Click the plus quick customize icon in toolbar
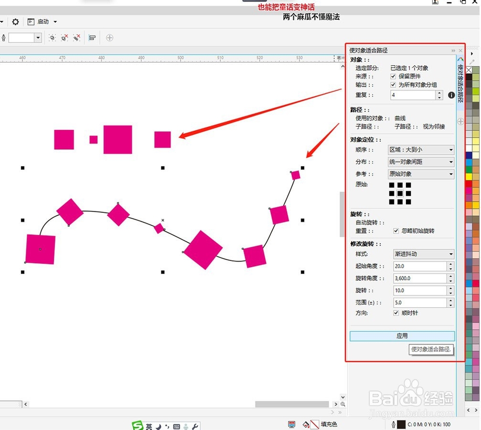 click(110, 38)
